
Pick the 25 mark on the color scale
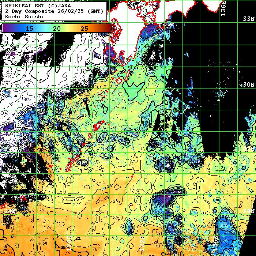(x=84, y=28)
